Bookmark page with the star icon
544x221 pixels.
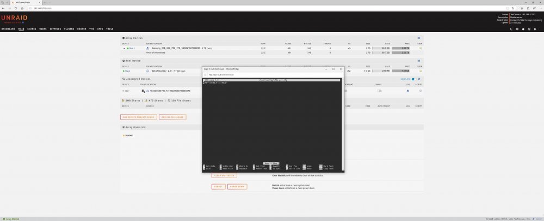click(x=513, y=8)
